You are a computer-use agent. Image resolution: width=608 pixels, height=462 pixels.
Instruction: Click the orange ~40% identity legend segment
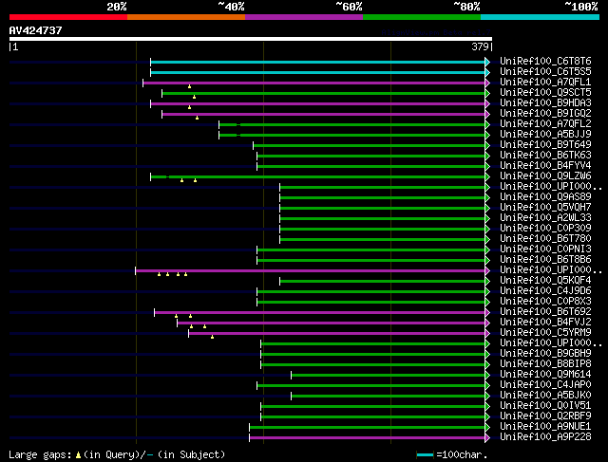click(x=186, y=17)
